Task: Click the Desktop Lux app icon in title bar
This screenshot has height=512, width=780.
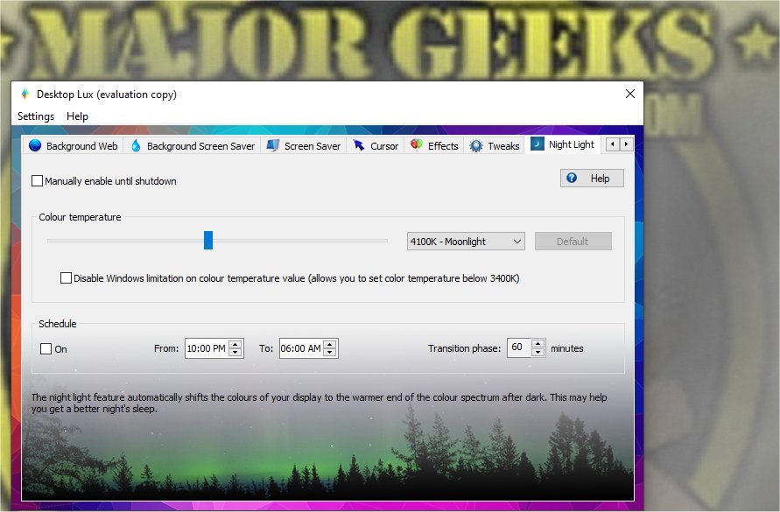Action: 25,94
